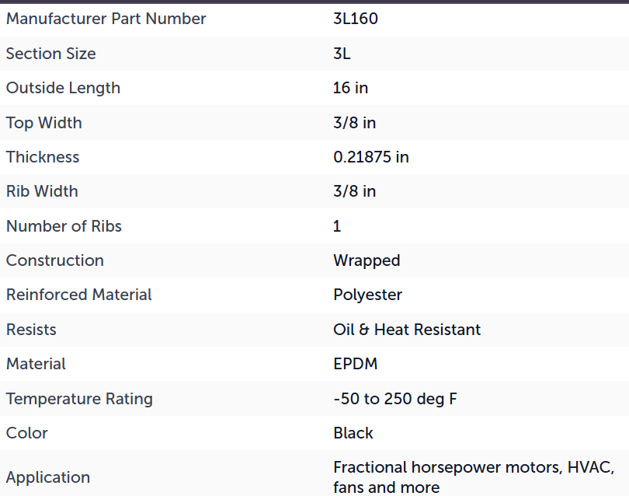This screenshot has height=496, width=629.
Task: Click the Color value 'Black'
Action: pos(353,433)
